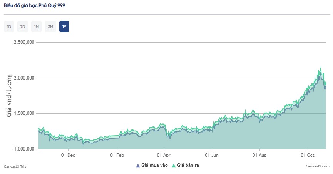Click the '01 Apr' x-axis label
The width and height of the screenshot is (333, 174).
(x=164, y=156)
